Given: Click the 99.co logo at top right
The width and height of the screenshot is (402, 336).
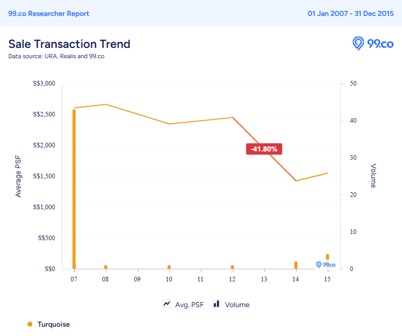Looking at the screenshot, I should (x=373, y=44).
